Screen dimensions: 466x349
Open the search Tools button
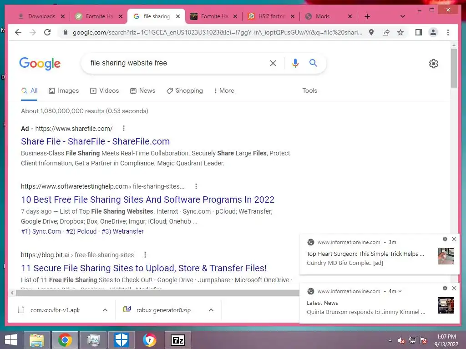point(309,91)
